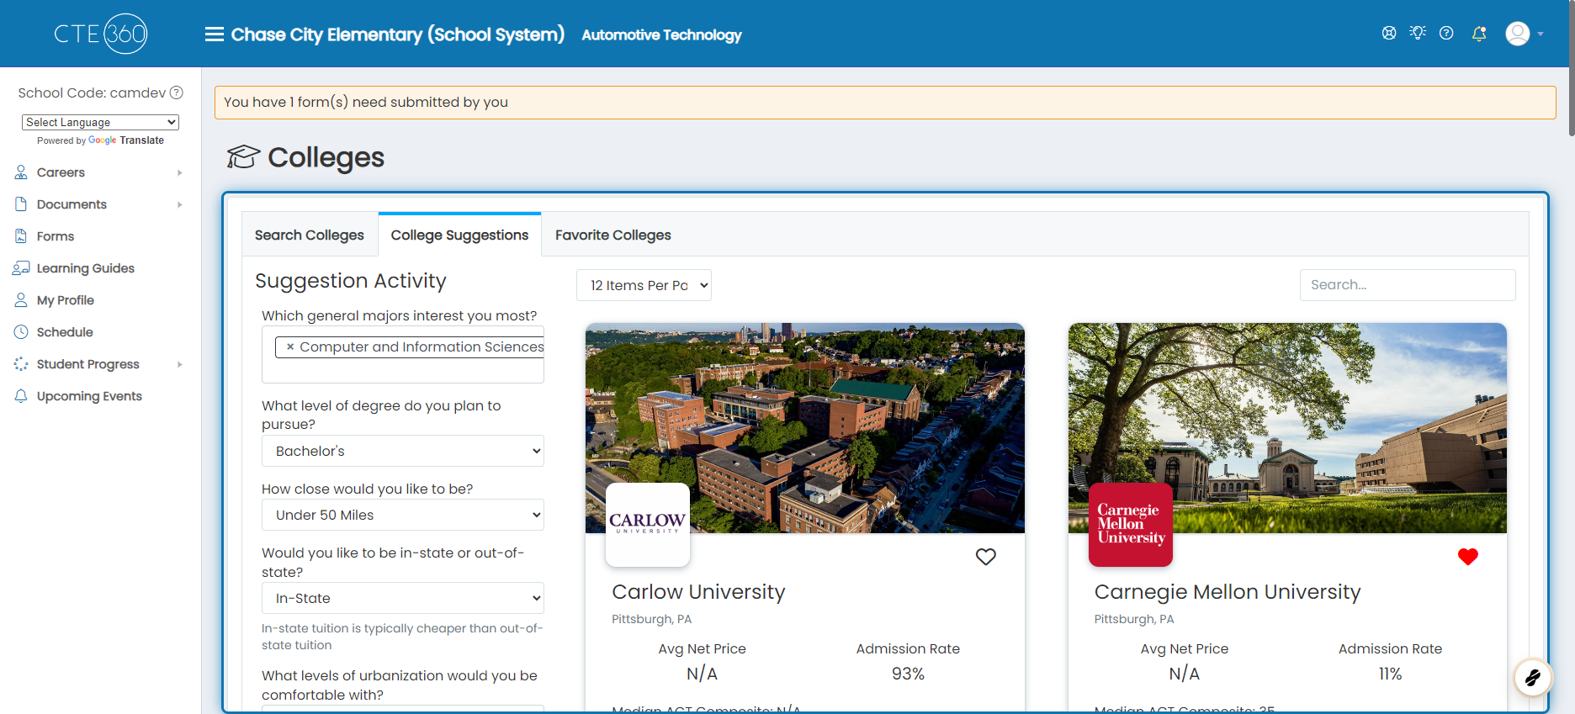This screenshot has height=714, width=1575.
Task: Click the lightbulb tips icon
Action: [1418, 33]
